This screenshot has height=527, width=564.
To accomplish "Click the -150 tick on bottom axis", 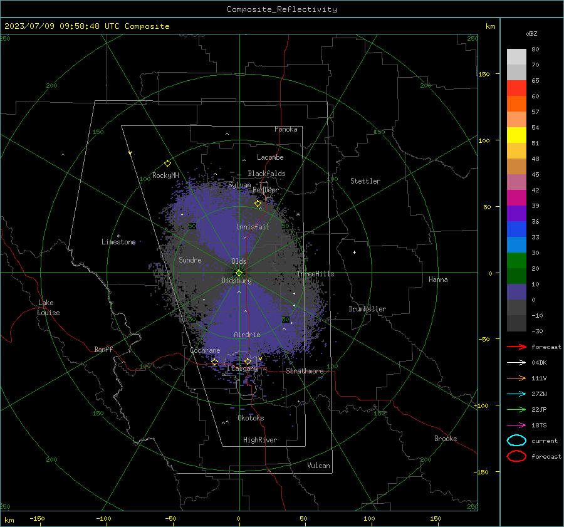I will (x=37, y=518).
